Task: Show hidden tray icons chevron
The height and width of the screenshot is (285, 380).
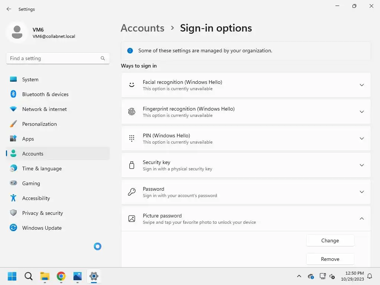Action: pyautogui.click(x=299, y=276)
